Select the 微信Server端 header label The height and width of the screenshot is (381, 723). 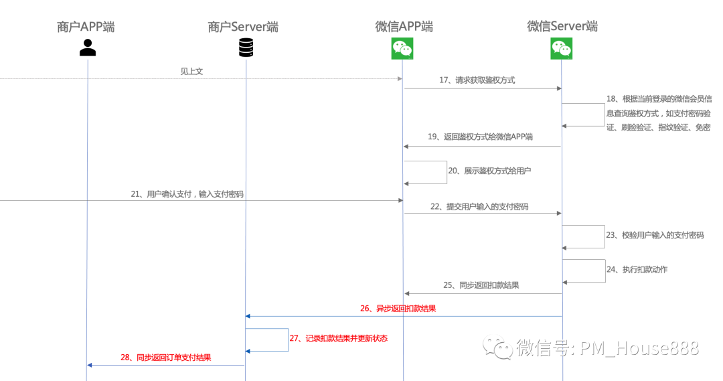pyautogui.click(x=562, y=26)
